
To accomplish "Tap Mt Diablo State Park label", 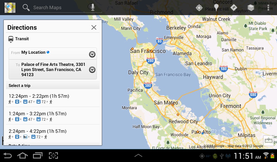I will [258, 26].
